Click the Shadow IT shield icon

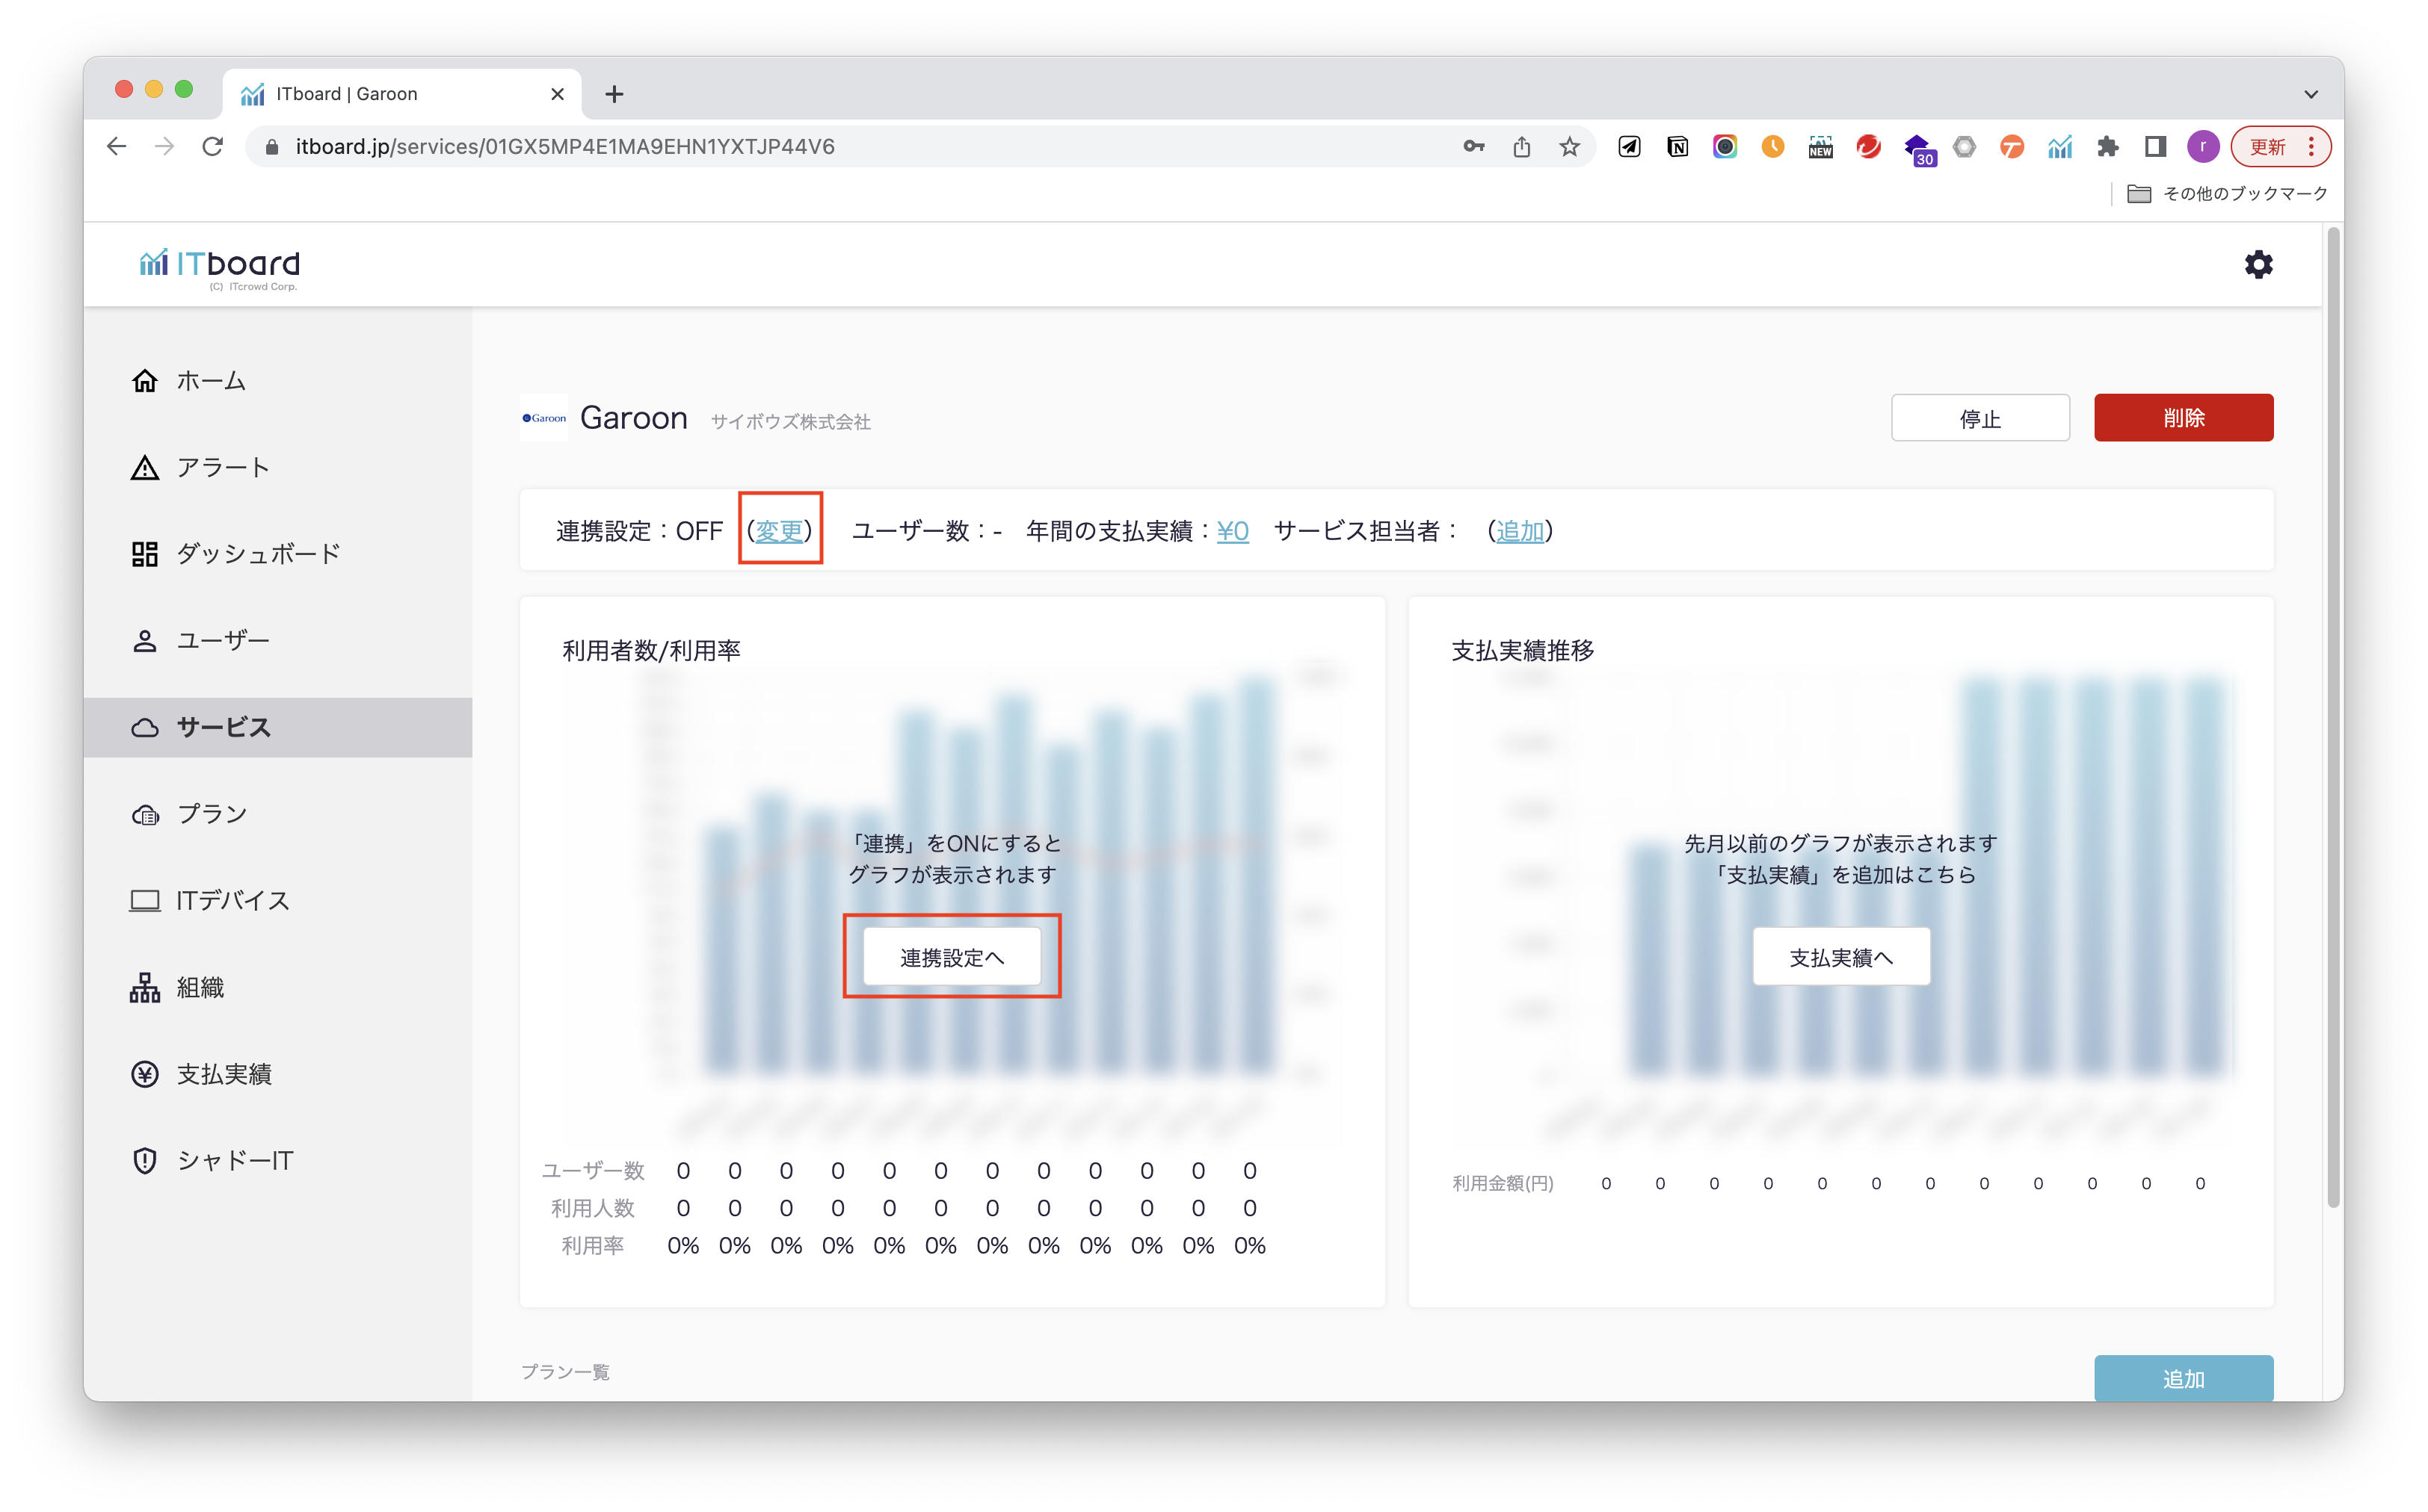(145, 1161)
